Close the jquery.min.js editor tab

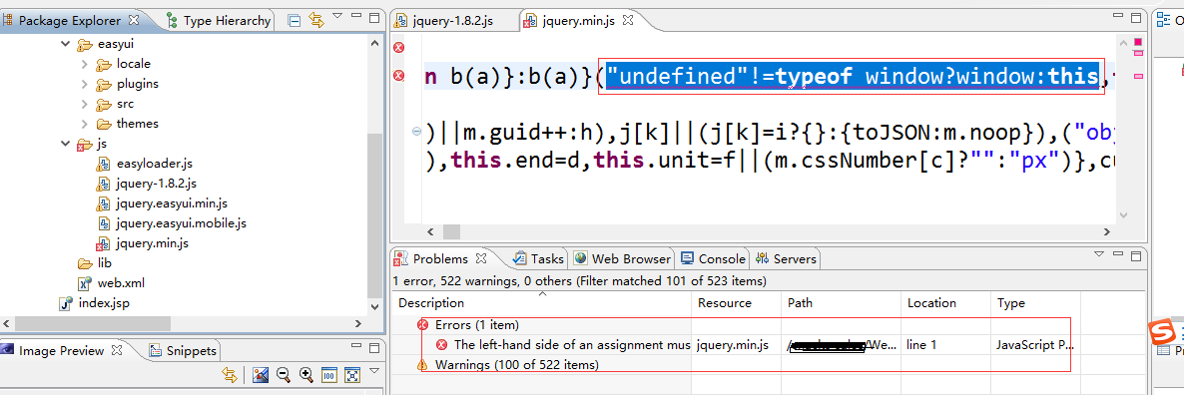[627, 20]
